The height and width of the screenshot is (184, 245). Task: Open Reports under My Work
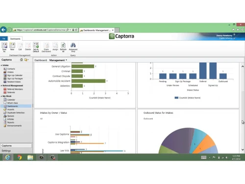pyautogui.click(x=11, y=122)
